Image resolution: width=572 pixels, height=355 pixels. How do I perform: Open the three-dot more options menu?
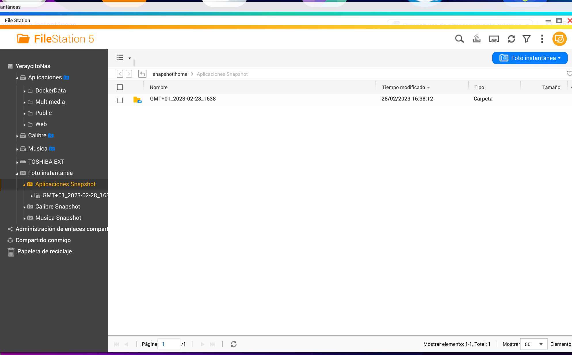[x=542, y=39]
